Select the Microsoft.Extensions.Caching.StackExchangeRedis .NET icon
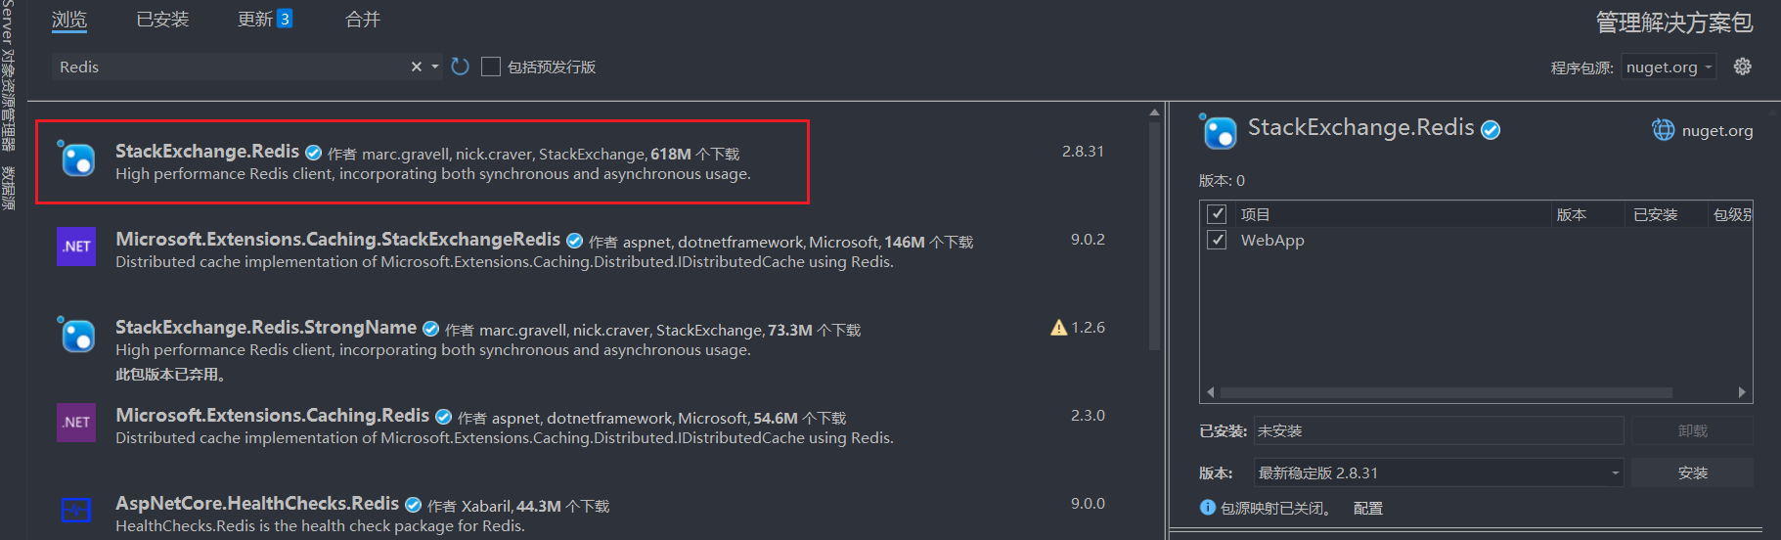 tap(76, 247)
